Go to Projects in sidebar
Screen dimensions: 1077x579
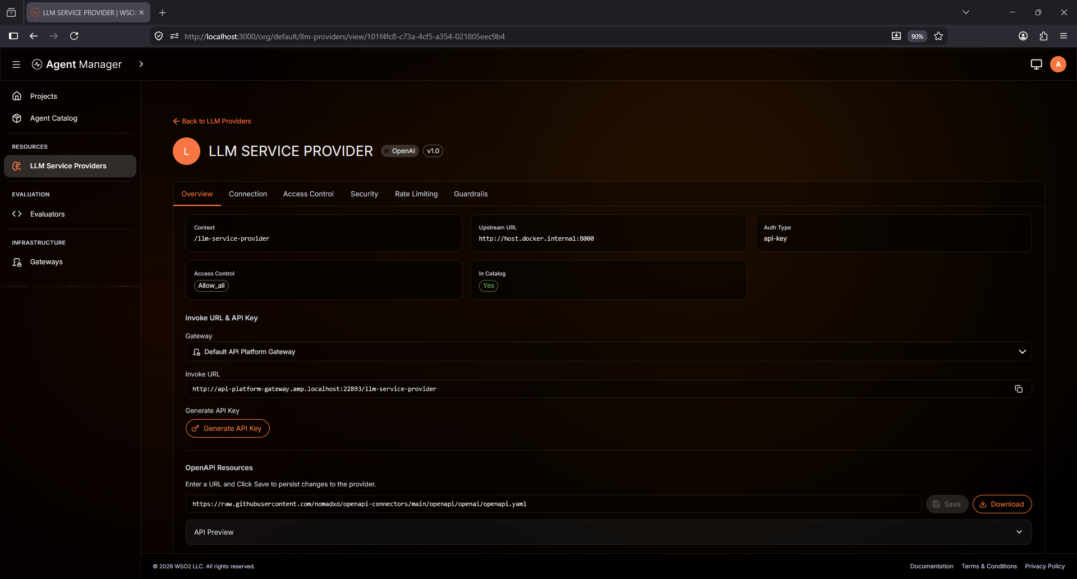click(x=70, y=96)
